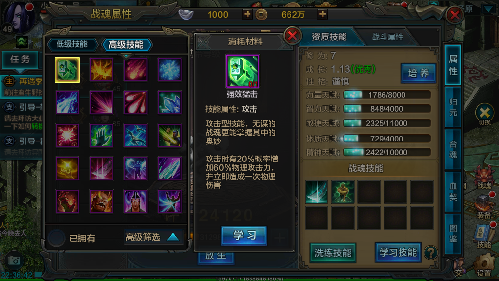Image resolution: width=499 pixels, height=281 pixels.
Task: Click the 力量天赋 progress bar
Action: coord(386,95)
